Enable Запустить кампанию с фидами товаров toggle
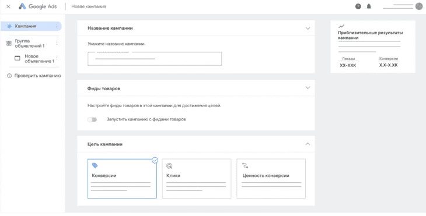 pyautogui.click(x=92, y=119)
